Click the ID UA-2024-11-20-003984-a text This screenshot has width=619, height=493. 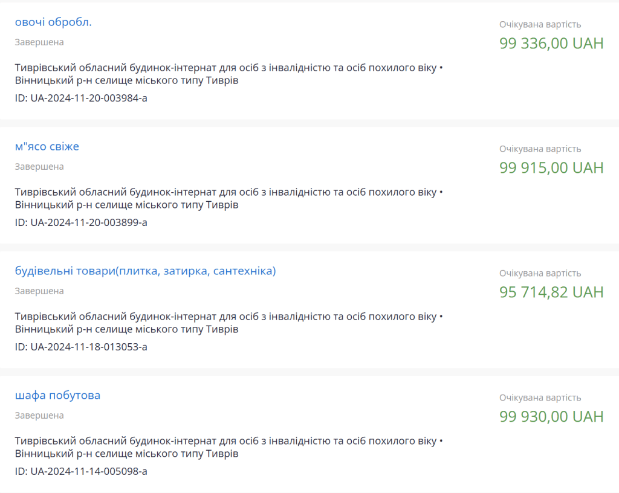[81, 98]
